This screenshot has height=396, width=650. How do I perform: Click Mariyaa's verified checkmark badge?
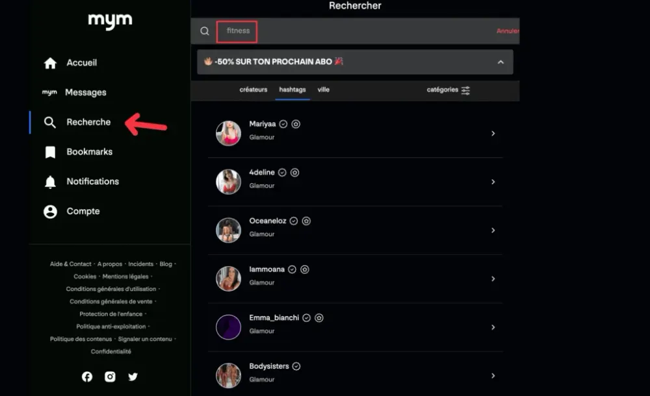tap(283, 124)
